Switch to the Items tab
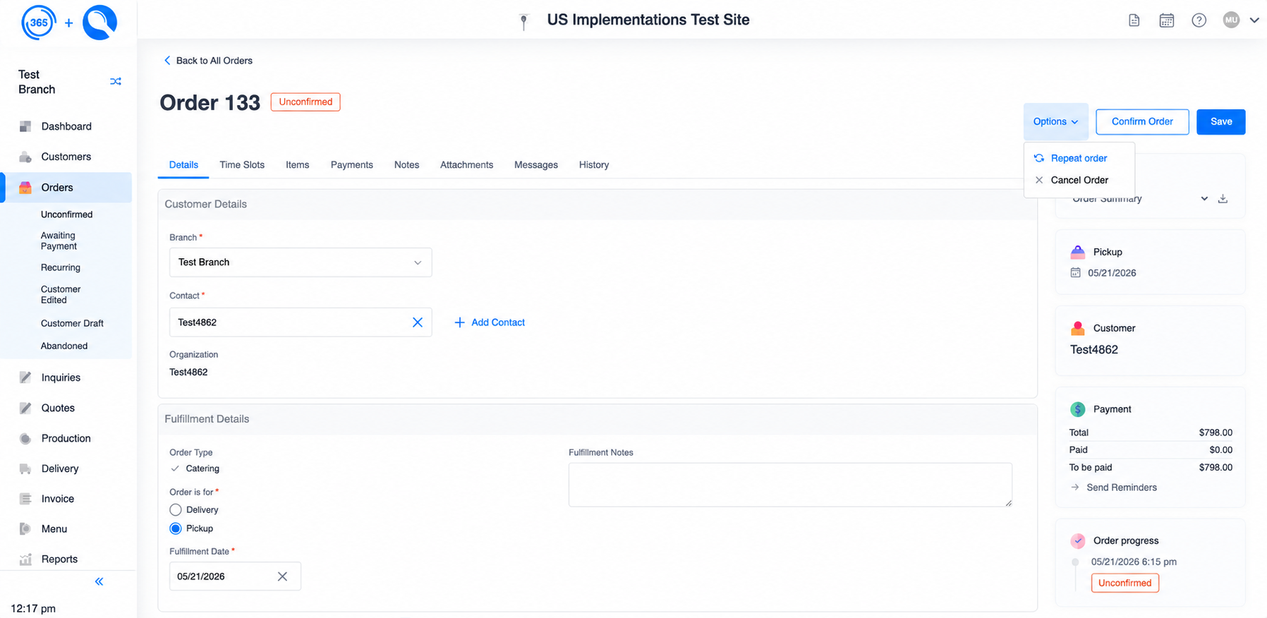 tap(297, 165)
